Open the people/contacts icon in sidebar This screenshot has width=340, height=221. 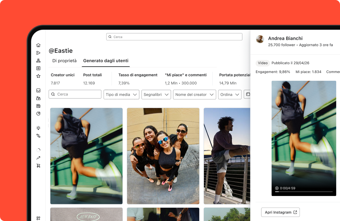point(38,98)
